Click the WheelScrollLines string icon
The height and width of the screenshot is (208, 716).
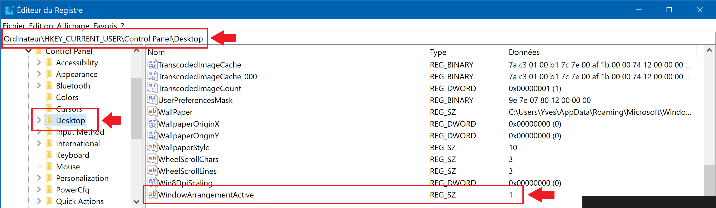152,170
